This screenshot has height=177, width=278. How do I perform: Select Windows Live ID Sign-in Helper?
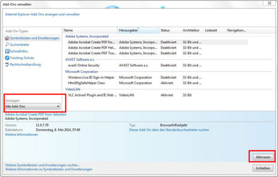[155, 77]
